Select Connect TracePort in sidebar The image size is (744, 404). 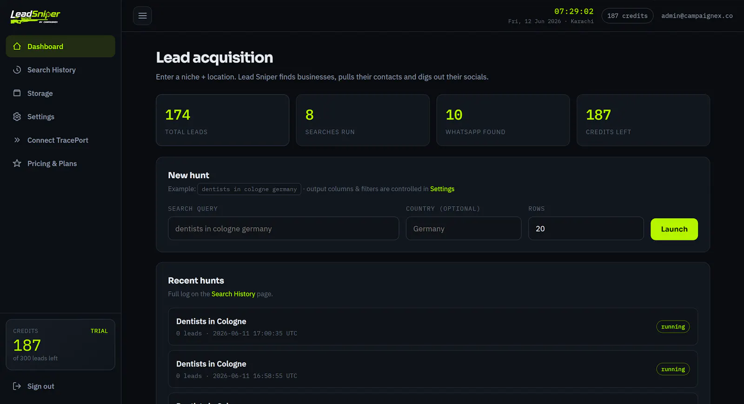point(60,140)
